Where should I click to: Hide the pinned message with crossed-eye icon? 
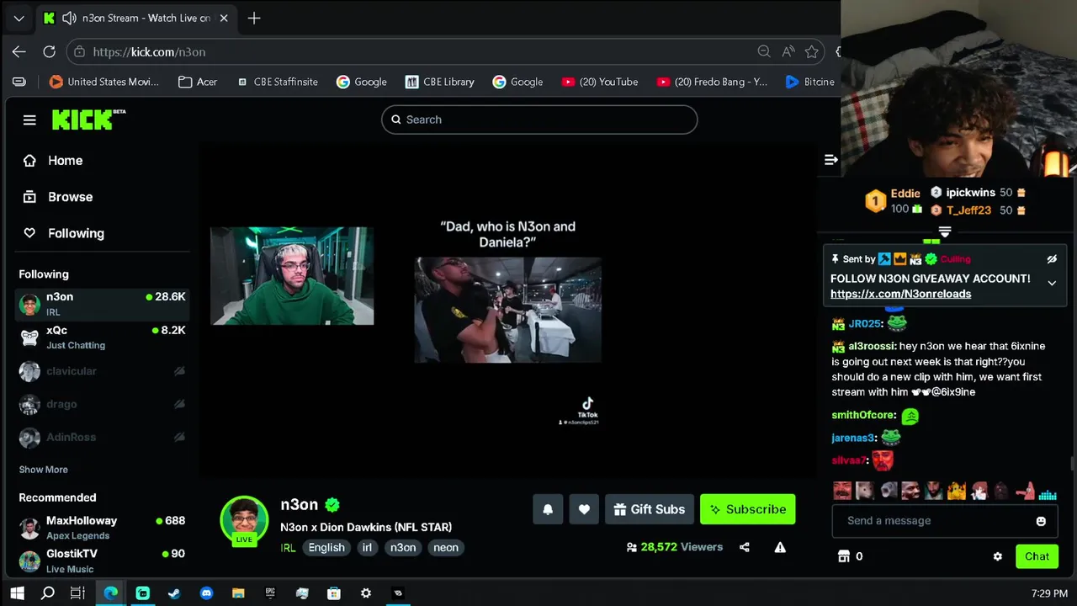pyautogui.click(x=1052, y=259)
